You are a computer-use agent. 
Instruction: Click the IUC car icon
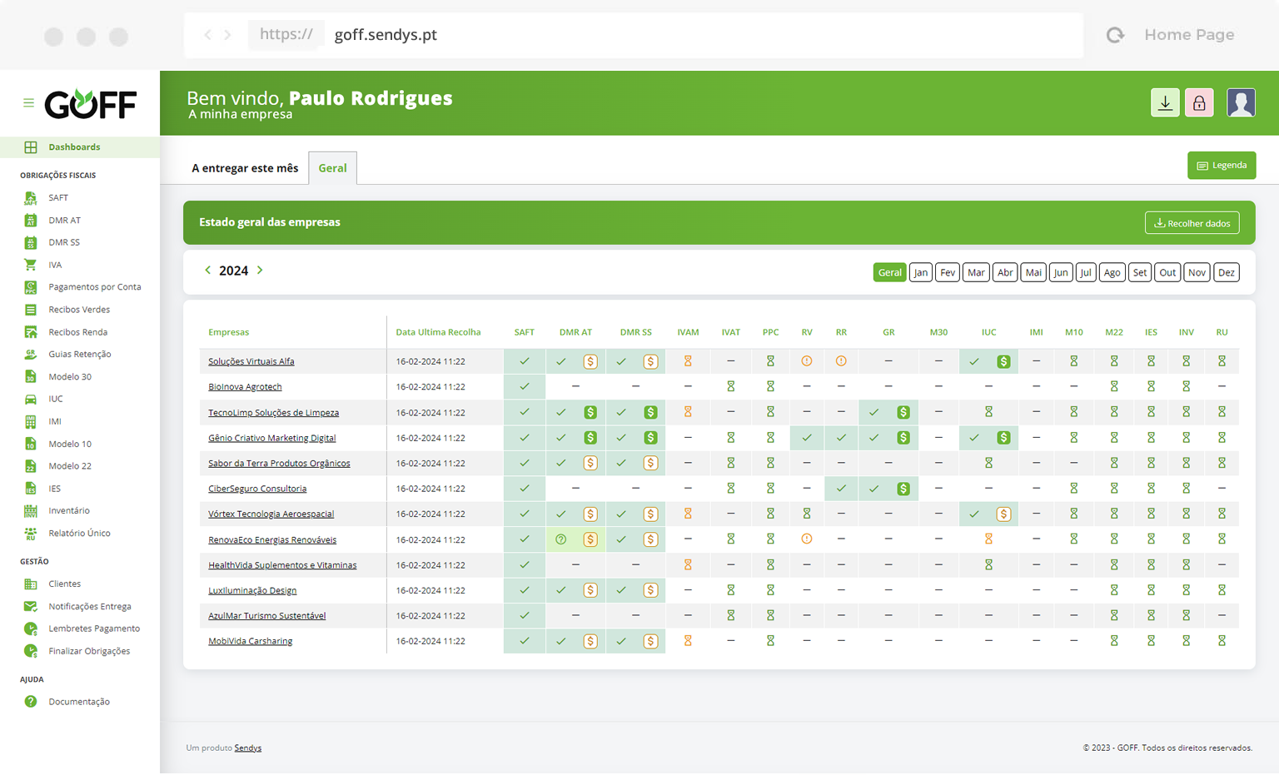[x=31, y=400]
